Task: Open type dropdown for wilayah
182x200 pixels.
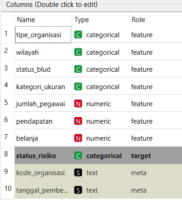Action: coord(101,52)
